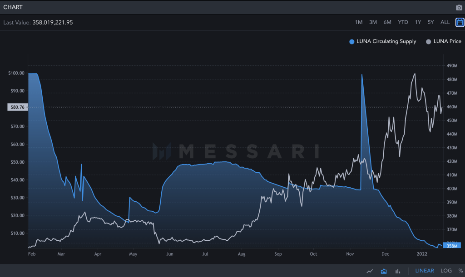465x277 pixels.
Task: Select LINEAR scale mode
Action: (x=425, y=271)
